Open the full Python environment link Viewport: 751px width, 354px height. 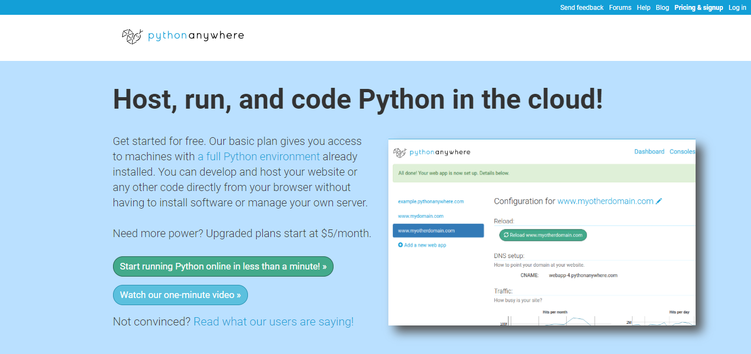coord(259,156)
